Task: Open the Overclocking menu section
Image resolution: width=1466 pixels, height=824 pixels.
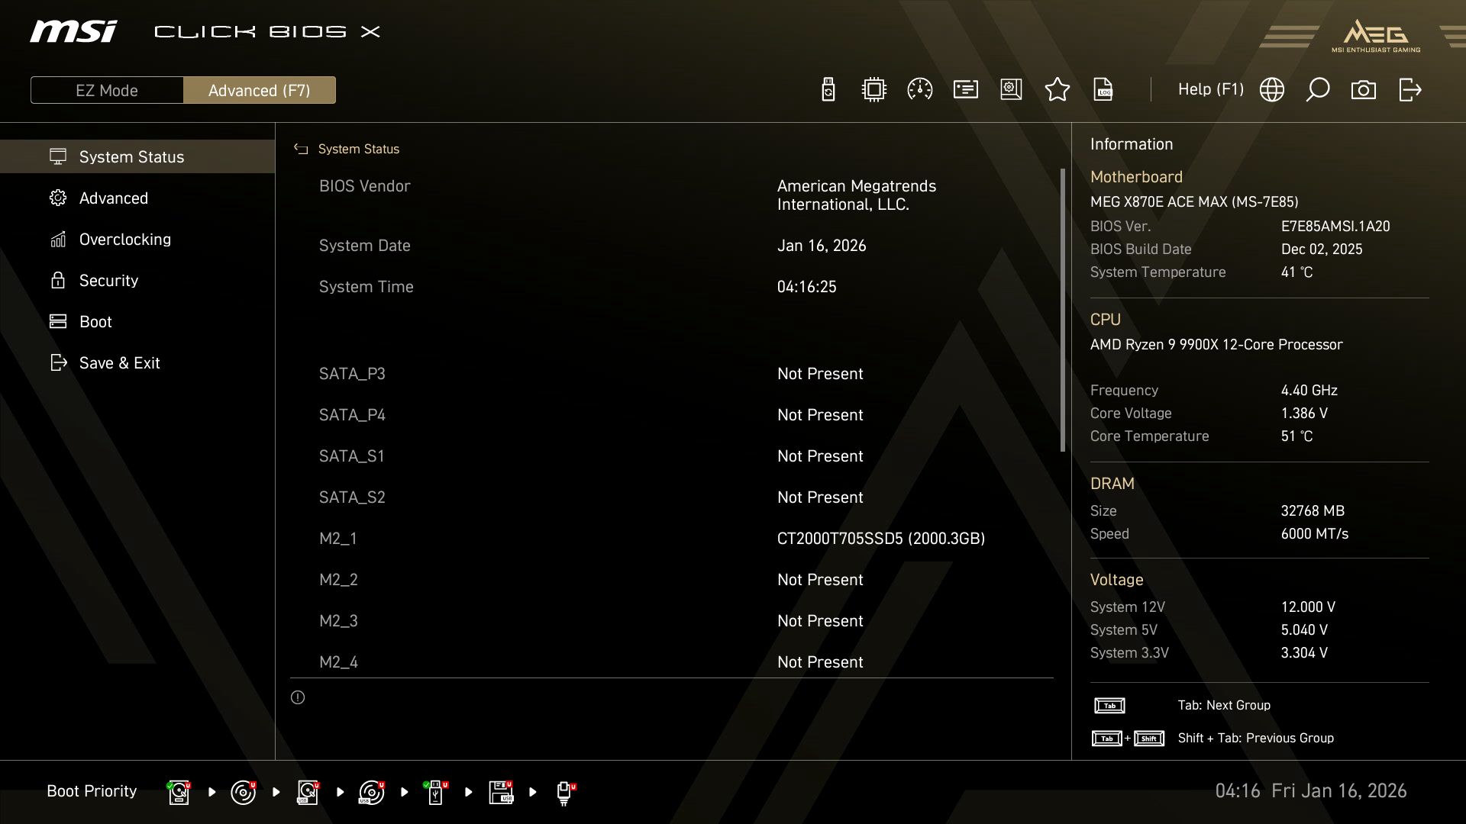Action: coord(124,239)
